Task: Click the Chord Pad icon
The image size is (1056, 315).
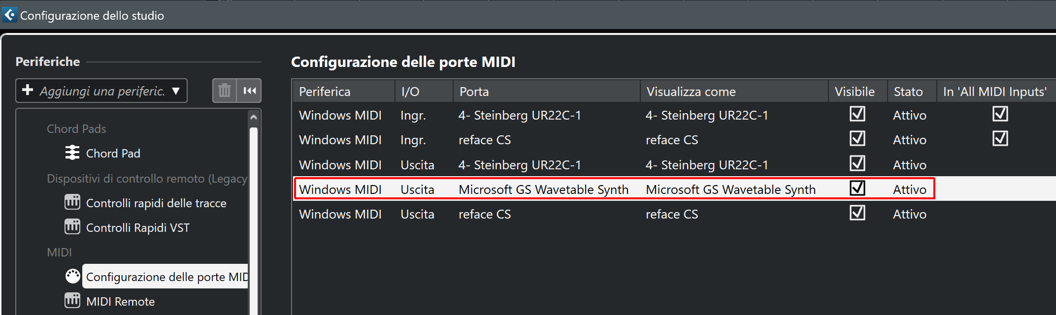Action: click(72, 153)
